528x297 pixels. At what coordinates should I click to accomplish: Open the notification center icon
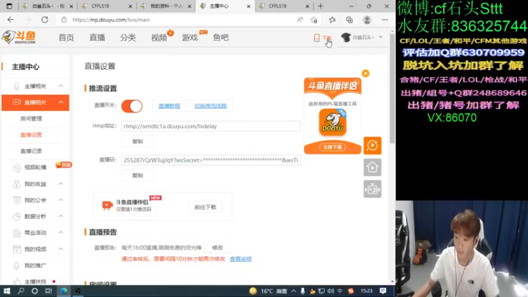pyautogui.click(x=383, y=291)
